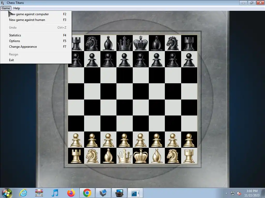Click the empty d4 square
Screen dimensions: 265x198
pos(124,108)
